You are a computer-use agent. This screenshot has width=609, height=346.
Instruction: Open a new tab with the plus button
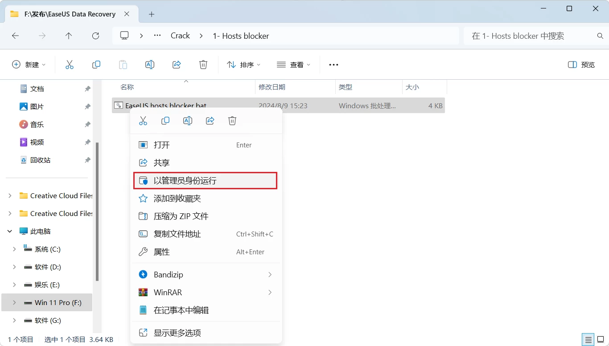click(152, 14)
